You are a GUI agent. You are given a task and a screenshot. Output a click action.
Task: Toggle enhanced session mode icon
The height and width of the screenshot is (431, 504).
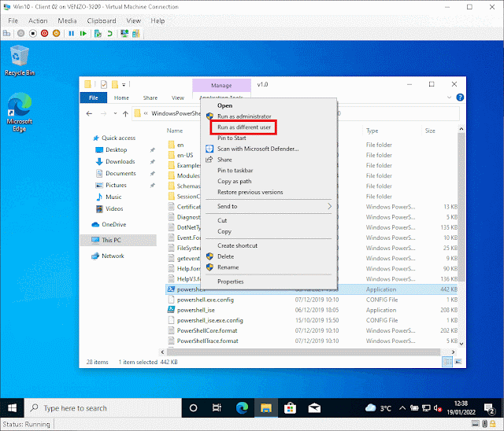(x=124, y=33)
